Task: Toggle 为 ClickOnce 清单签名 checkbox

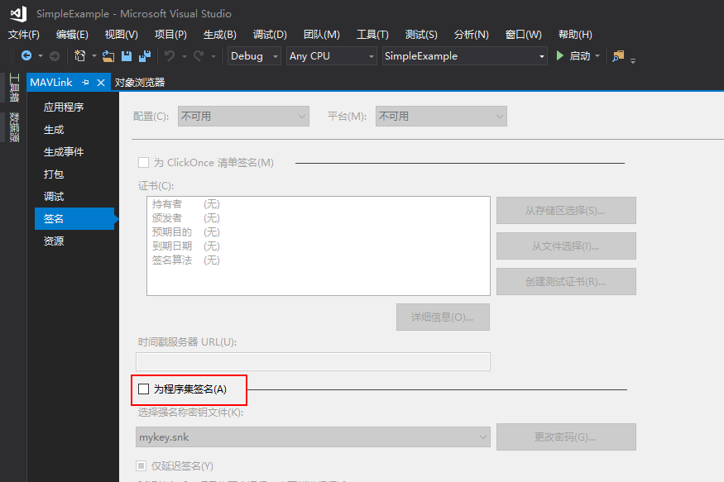Action: 144,162
